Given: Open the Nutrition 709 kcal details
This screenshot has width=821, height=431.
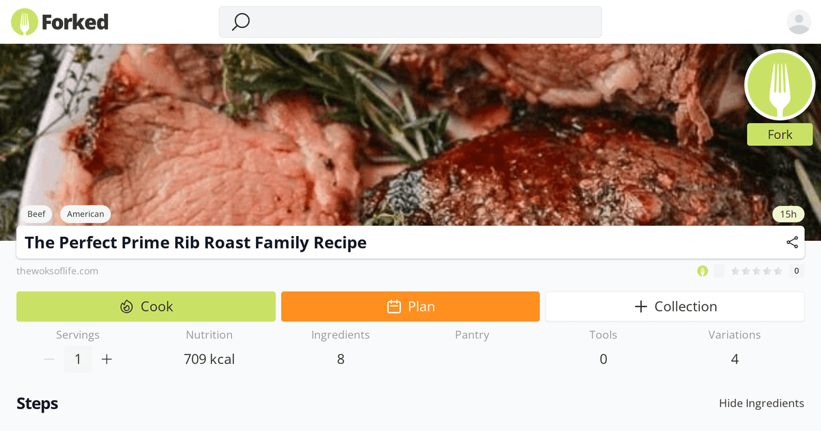Looking at the screenshot, I should point(209,359).
